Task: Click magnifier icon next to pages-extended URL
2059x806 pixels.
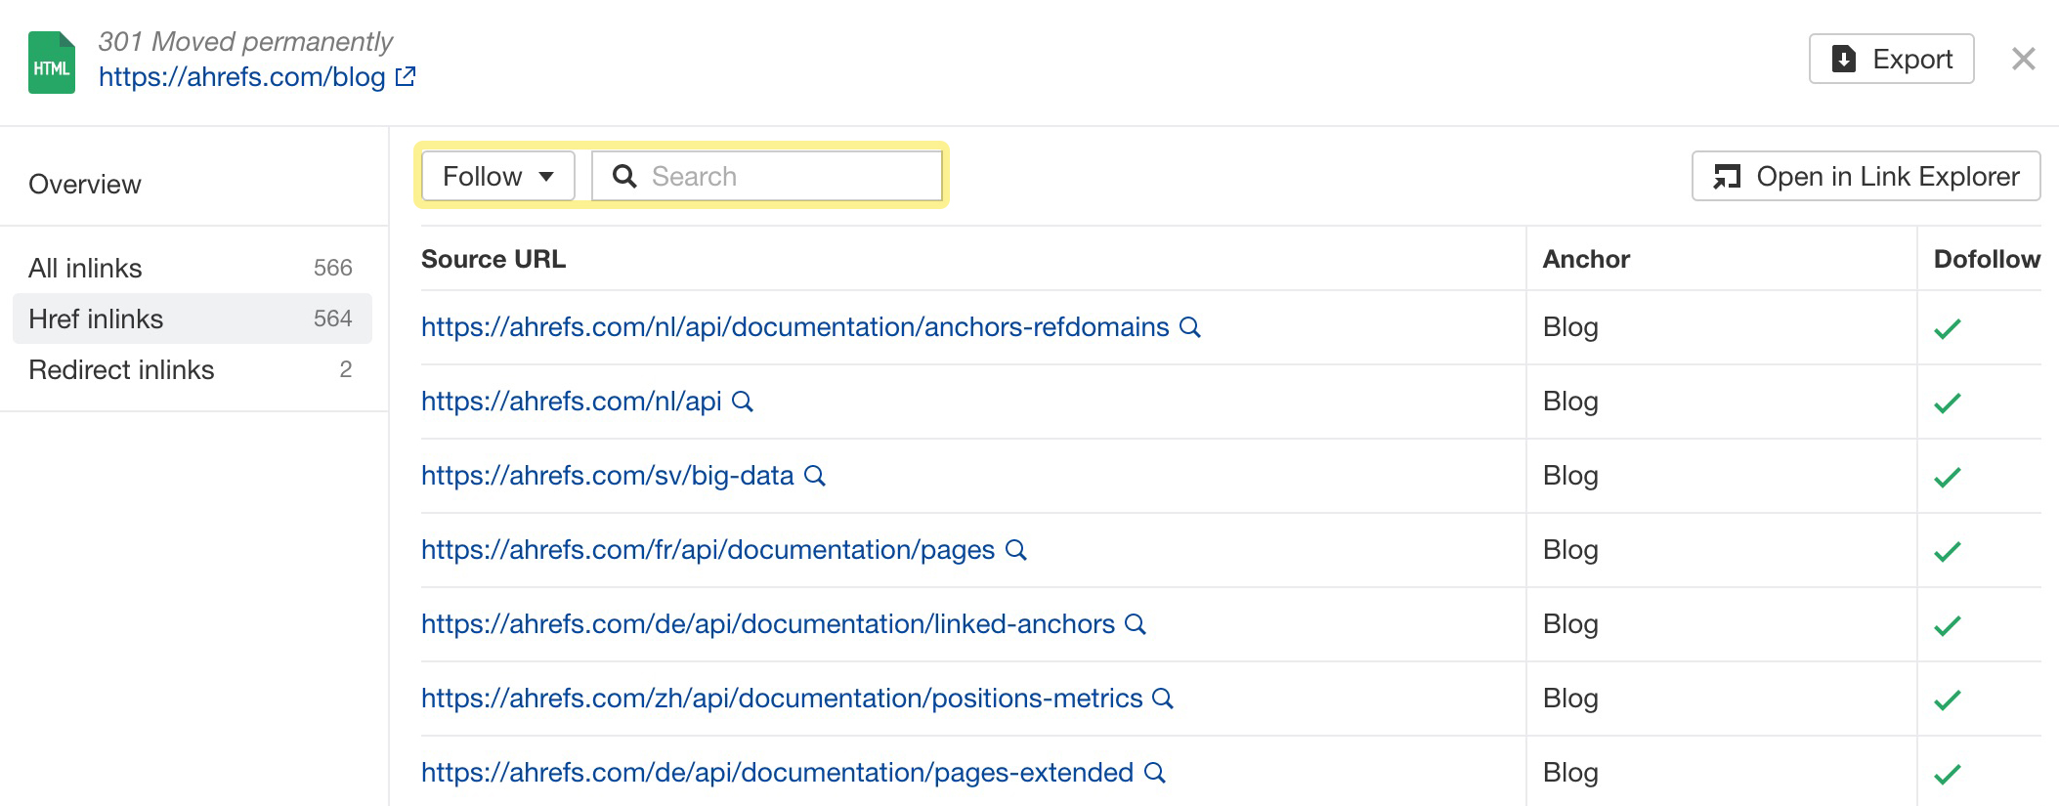Action: point(1155,773)
